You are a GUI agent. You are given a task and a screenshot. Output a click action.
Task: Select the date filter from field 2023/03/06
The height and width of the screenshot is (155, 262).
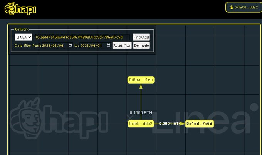pyautogui.click(x=57, y=45)
